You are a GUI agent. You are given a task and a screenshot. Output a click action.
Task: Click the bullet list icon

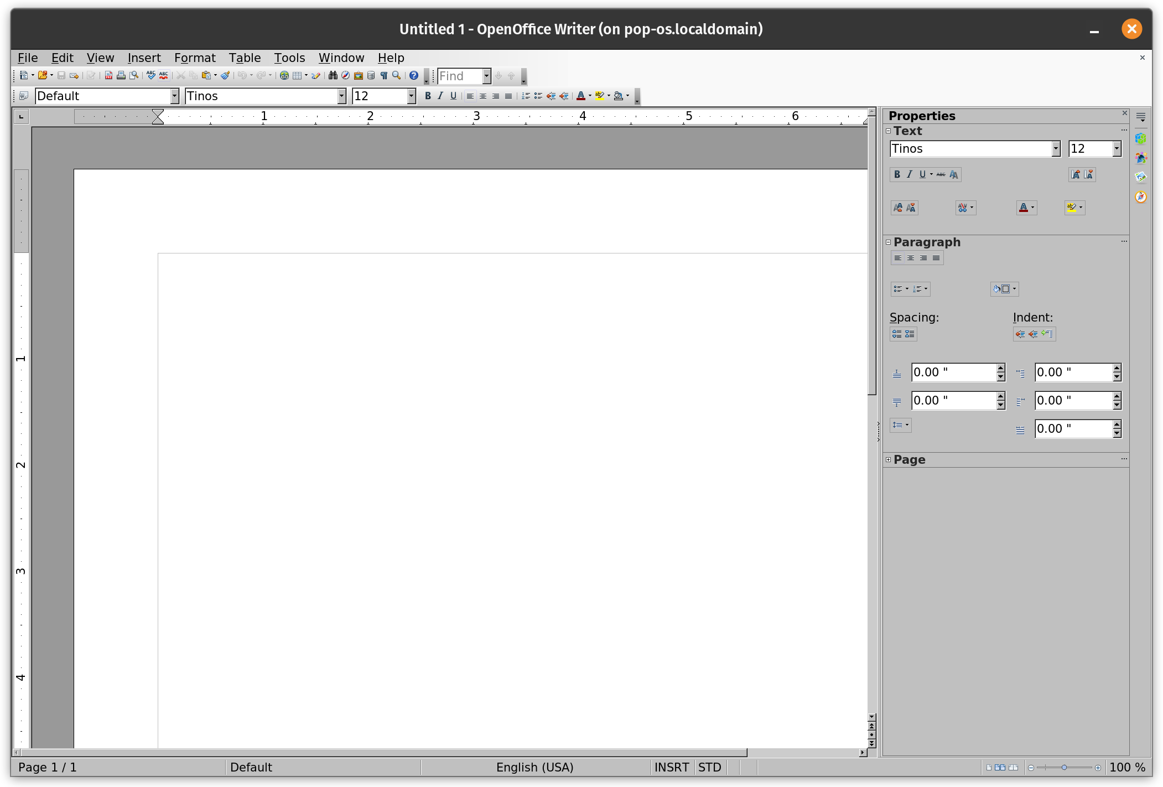pyautogui.click(x=536, y=96)
